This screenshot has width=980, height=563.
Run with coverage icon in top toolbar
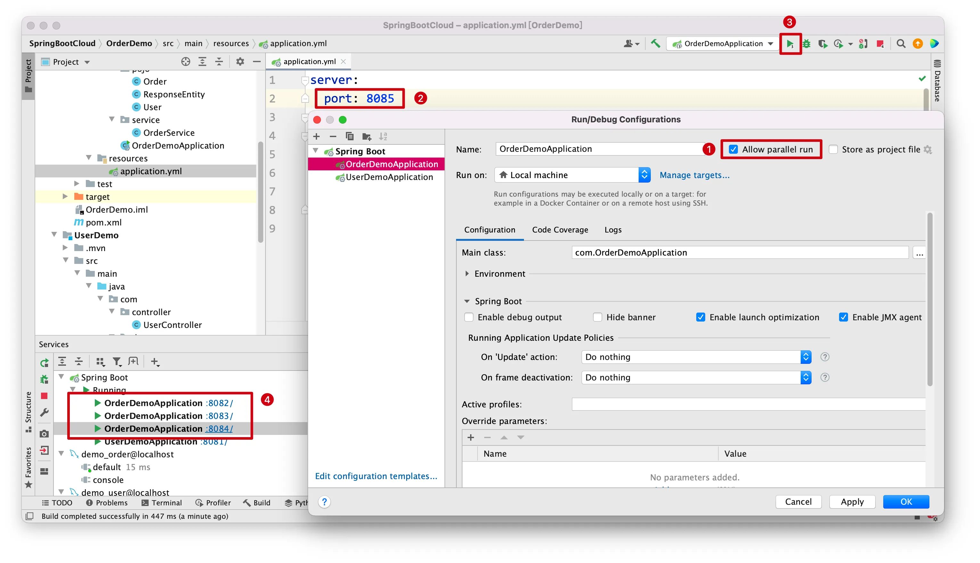(x=823, y=44)
